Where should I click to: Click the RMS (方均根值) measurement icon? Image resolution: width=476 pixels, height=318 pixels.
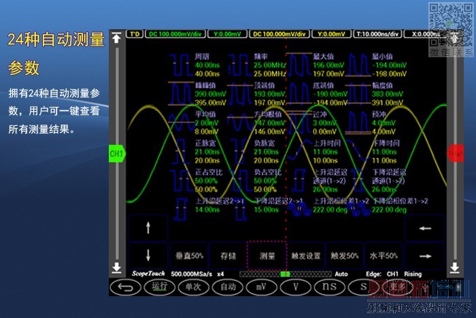[x=240, y=123]
